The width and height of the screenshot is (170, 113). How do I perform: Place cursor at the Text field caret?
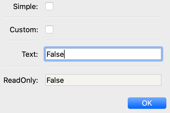(65, 54)
